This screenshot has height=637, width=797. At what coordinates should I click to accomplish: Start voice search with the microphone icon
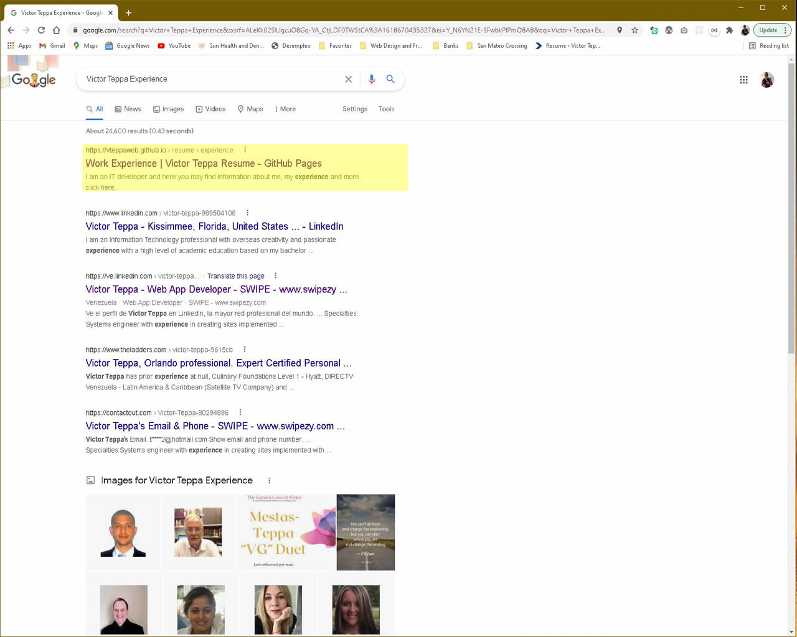pos(372,79)
